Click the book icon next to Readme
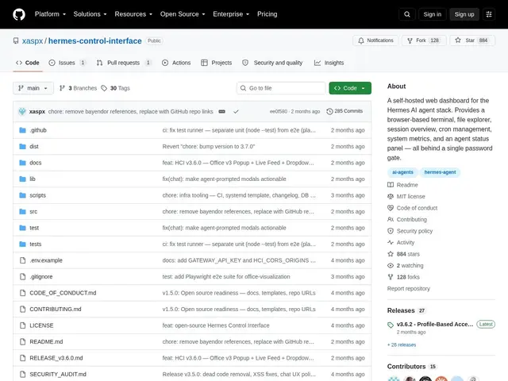This screenshot has height=381, width=508. point(391,185)
